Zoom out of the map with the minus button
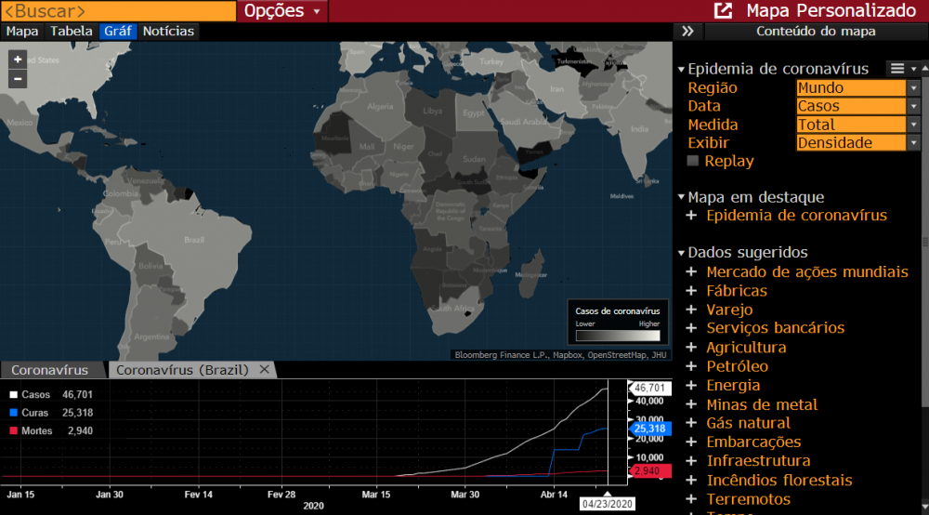929x515 pixels. tap(18, 79)
